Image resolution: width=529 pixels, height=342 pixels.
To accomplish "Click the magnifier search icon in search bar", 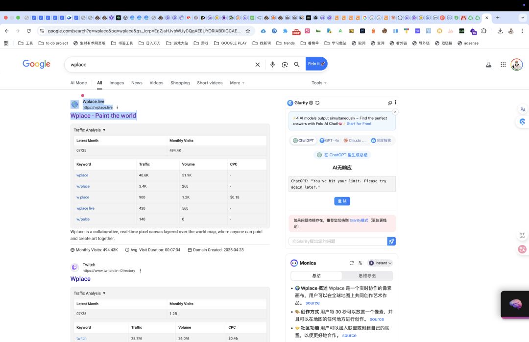I will pos(296,65).
